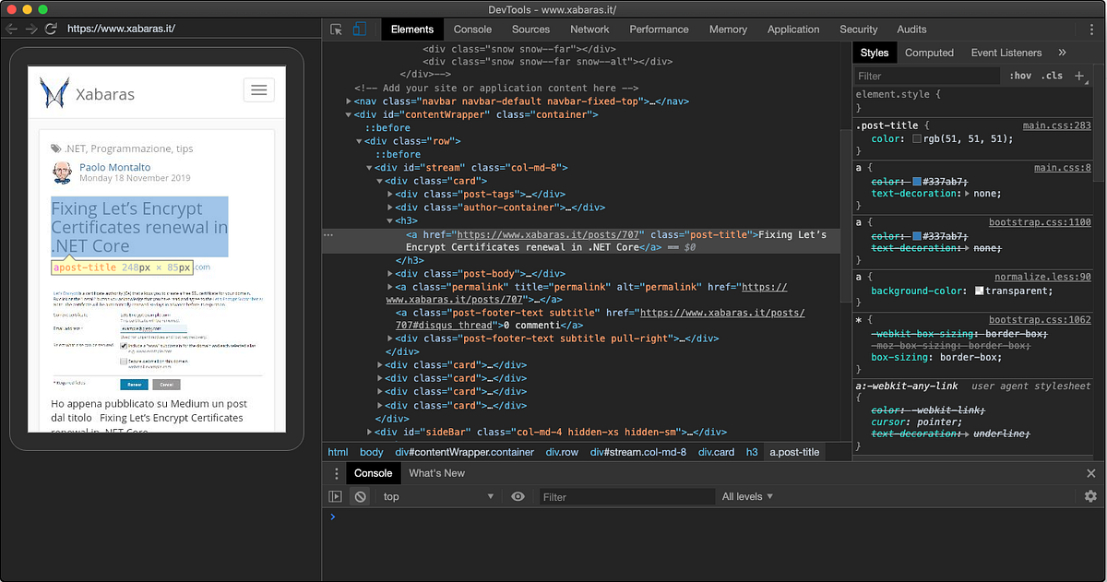Collapse the h3 node
1107x582 pixels.
point(389,221)
